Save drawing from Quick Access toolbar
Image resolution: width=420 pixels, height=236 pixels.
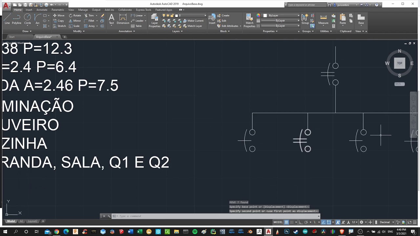pos(26,5)
